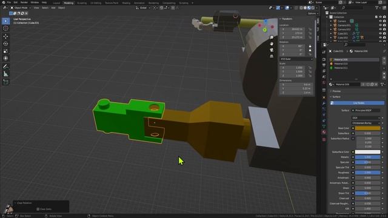Open the viewport View menu
Screen dimensions: 388x218
point(36,8)
